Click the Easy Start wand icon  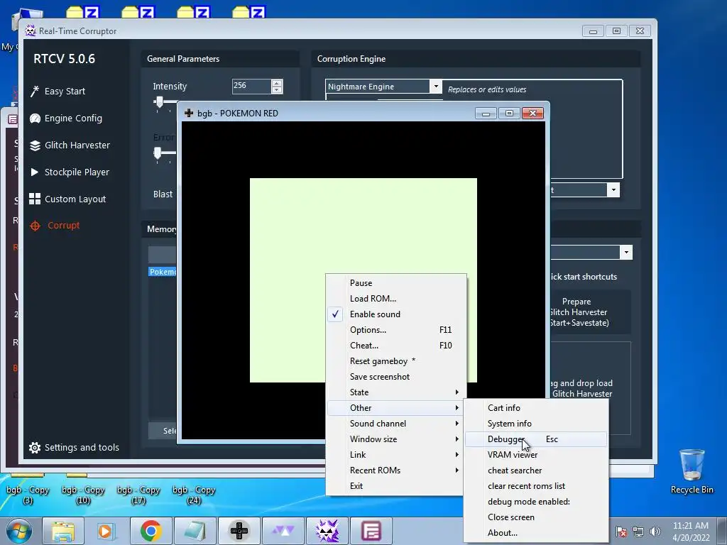coord(35,92)
